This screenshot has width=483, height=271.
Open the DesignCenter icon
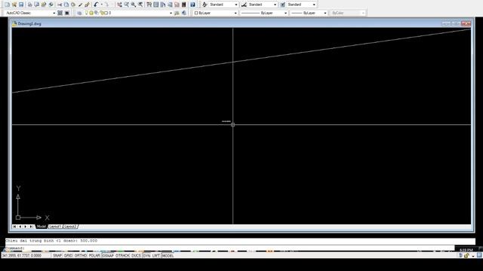coord(156,5)
